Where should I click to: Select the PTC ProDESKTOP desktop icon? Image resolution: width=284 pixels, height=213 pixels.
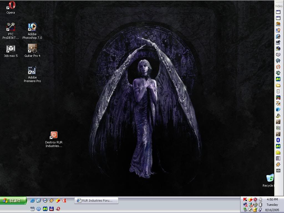11,31
